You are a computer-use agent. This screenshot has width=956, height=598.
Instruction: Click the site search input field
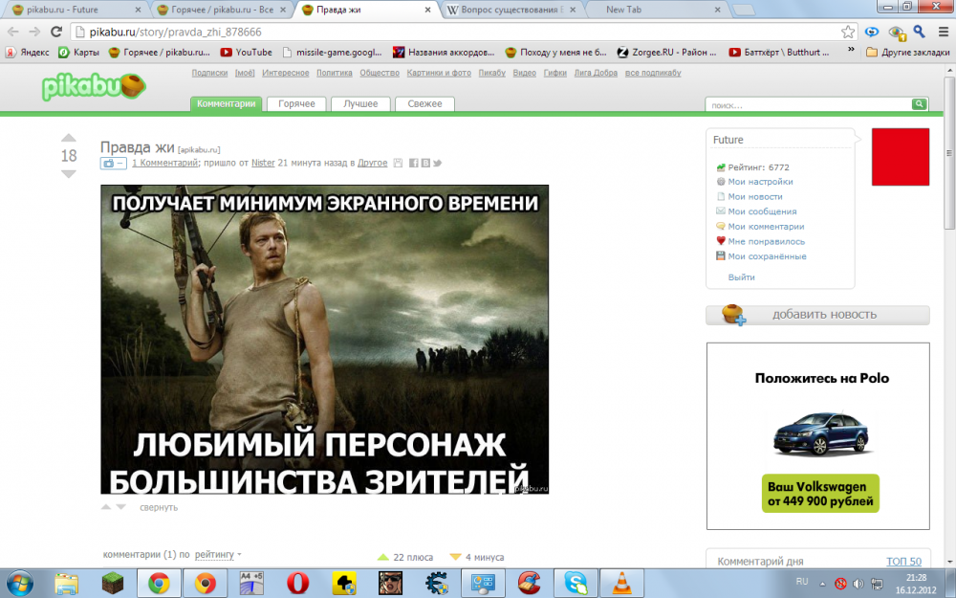pos(809,105)
